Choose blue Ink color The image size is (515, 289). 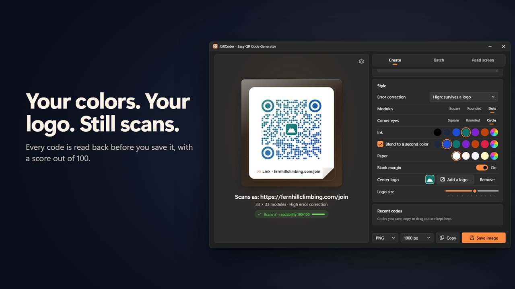[456, 132]
